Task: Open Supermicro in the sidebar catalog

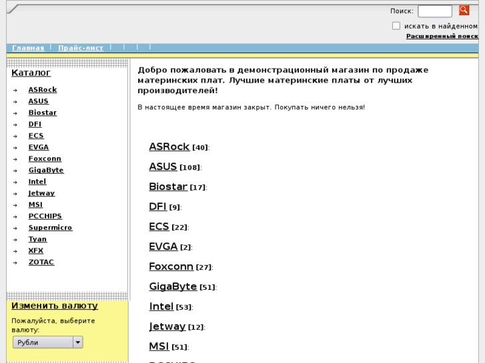Action: click(51, 228)
